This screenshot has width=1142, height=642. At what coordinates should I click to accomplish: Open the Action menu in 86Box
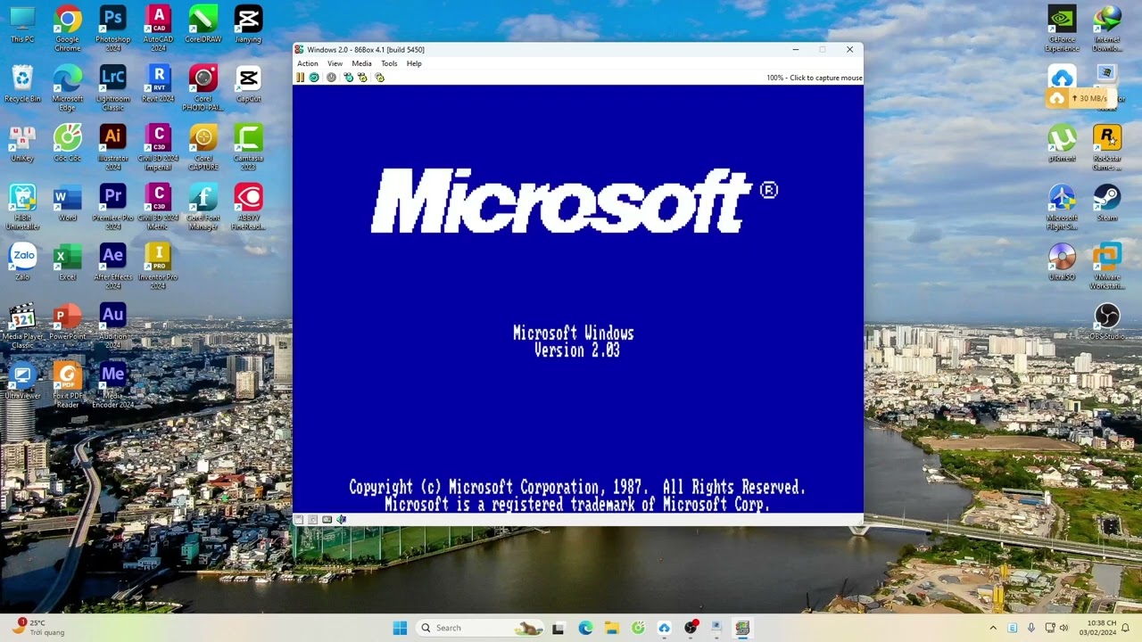click(x=307, y=63)
